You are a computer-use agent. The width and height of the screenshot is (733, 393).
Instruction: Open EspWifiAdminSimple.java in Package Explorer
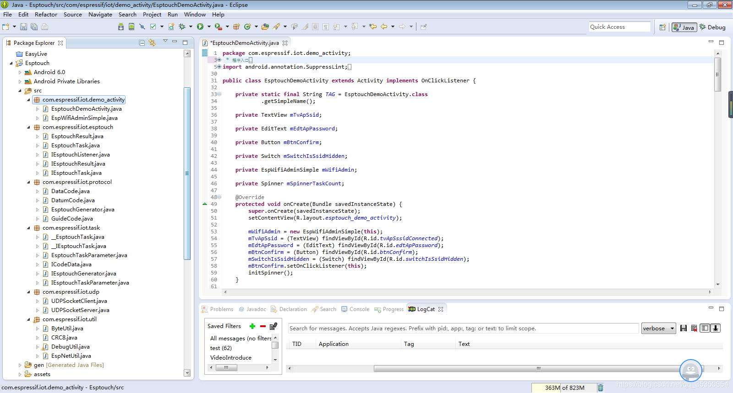(x=84, y=118)
